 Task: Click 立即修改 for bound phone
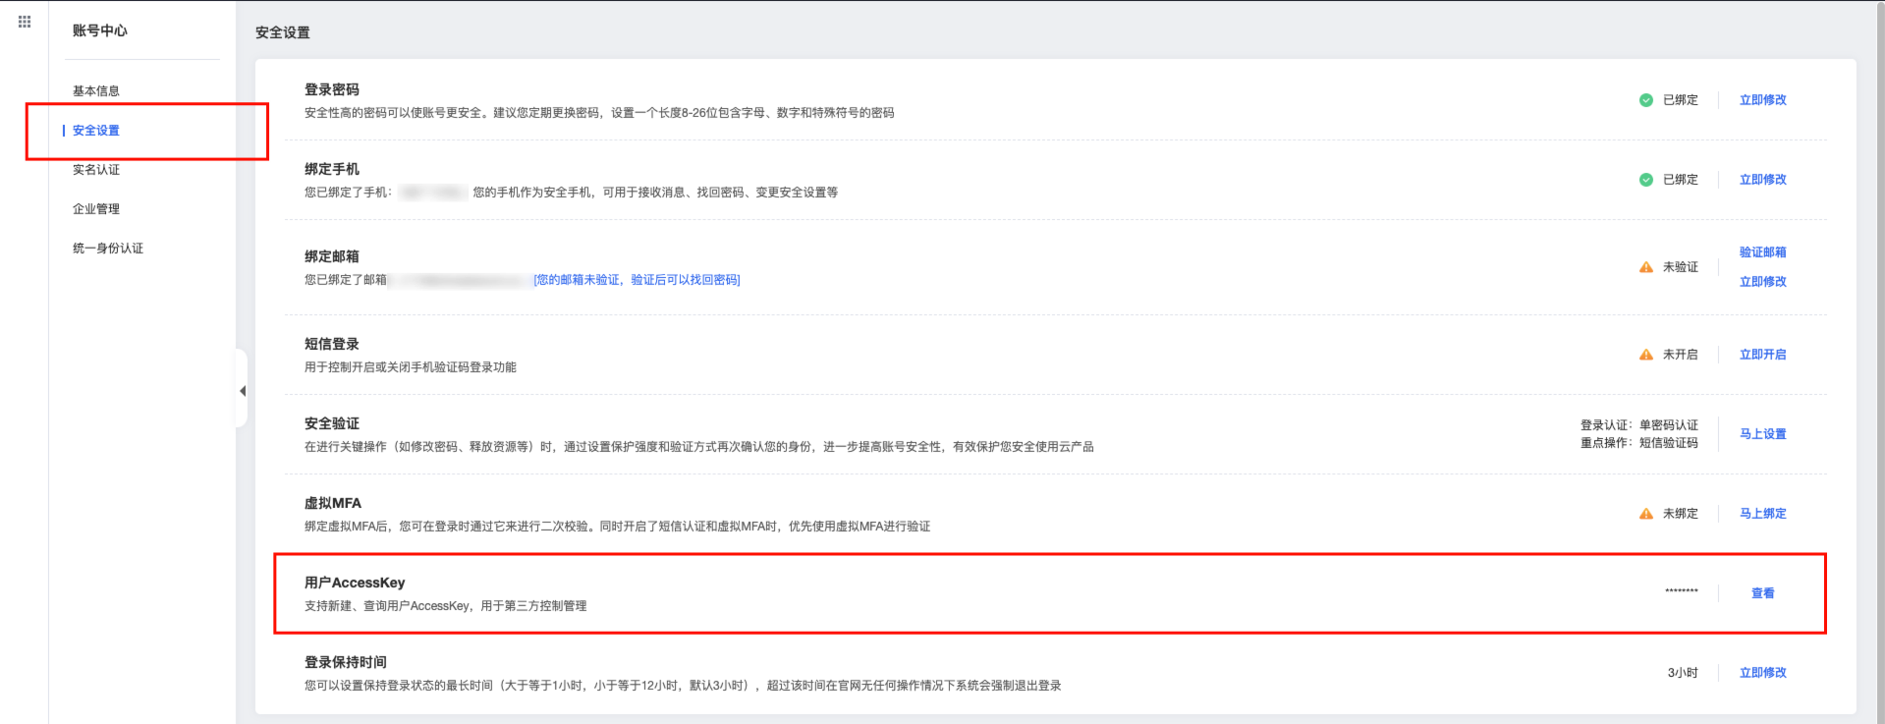[x=1762, y=180]
